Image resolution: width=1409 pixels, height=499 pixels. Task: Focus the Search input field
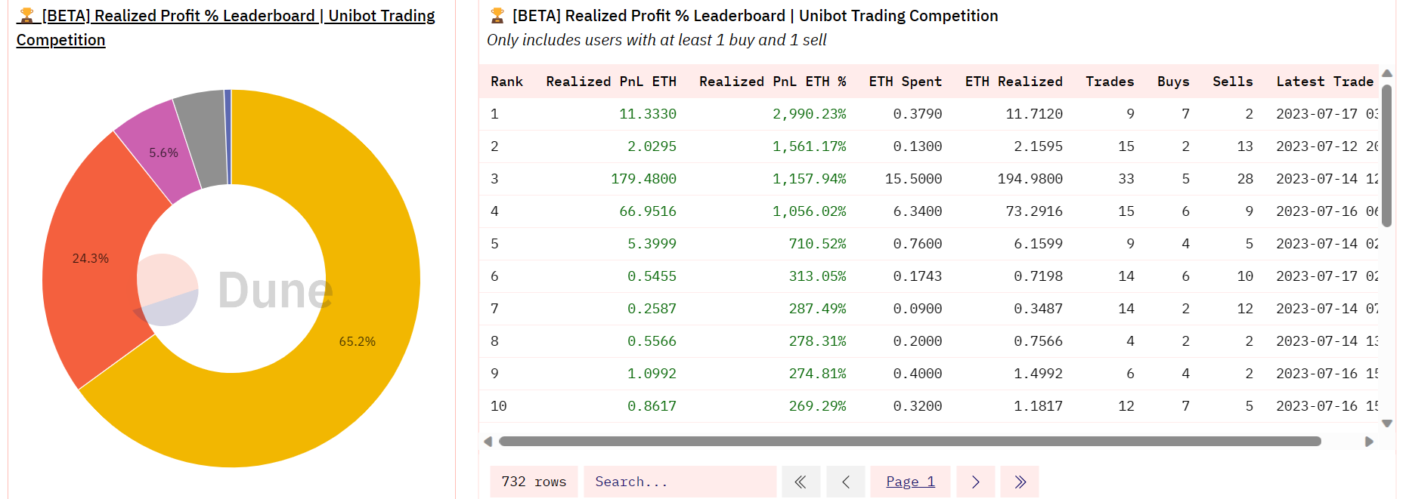(680, 482)
